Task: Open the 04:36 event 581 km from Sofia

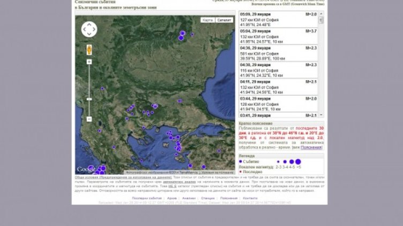Action: pyautogui.click(x=278, y=54)
